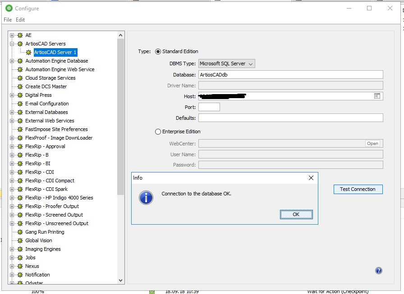Select FlexRip - Unscreened Output in tree
Image resolution: width=404 pixels, height=294 pixels.
57,223
